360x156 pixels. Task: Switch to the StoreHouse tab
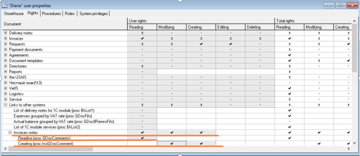14,14
